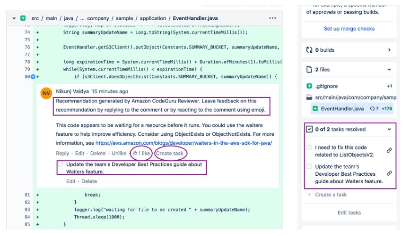This screenshot has height=237, width=410.
Task: Expand the 0 builds section
Action: [389, 49]
